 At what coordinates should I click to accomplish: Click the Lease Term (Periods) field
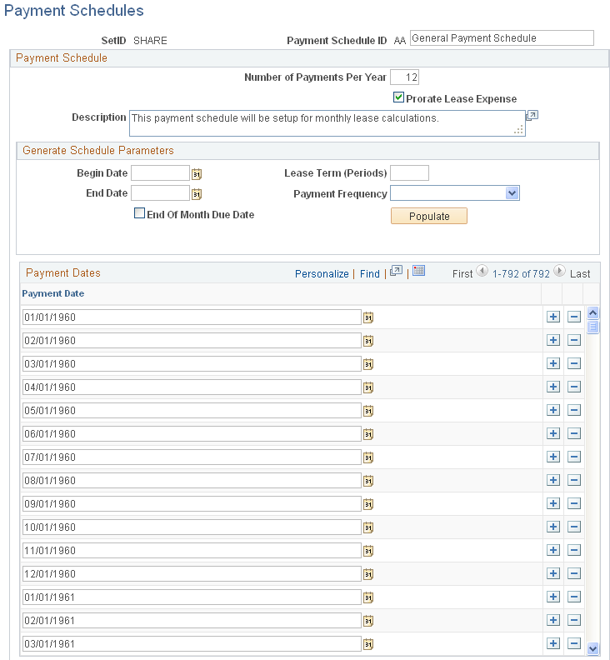click(x=409, y=173)
